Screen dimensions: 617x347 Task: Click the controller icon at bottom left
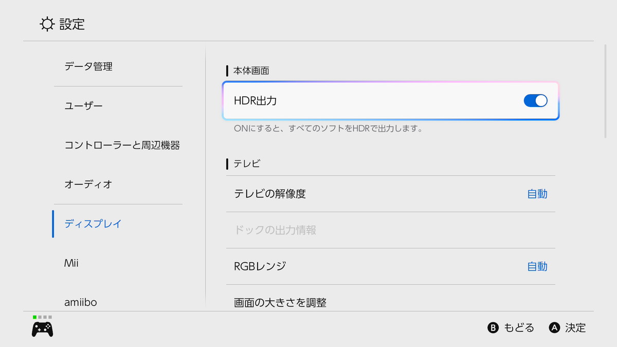42,329
